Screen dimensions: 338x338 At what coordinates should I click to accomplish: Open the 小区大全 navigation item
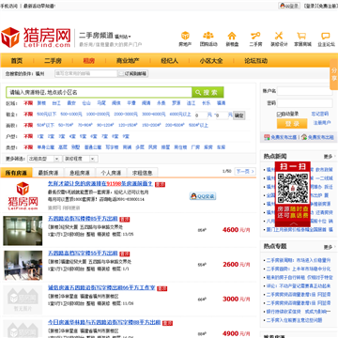coord(211,61)
